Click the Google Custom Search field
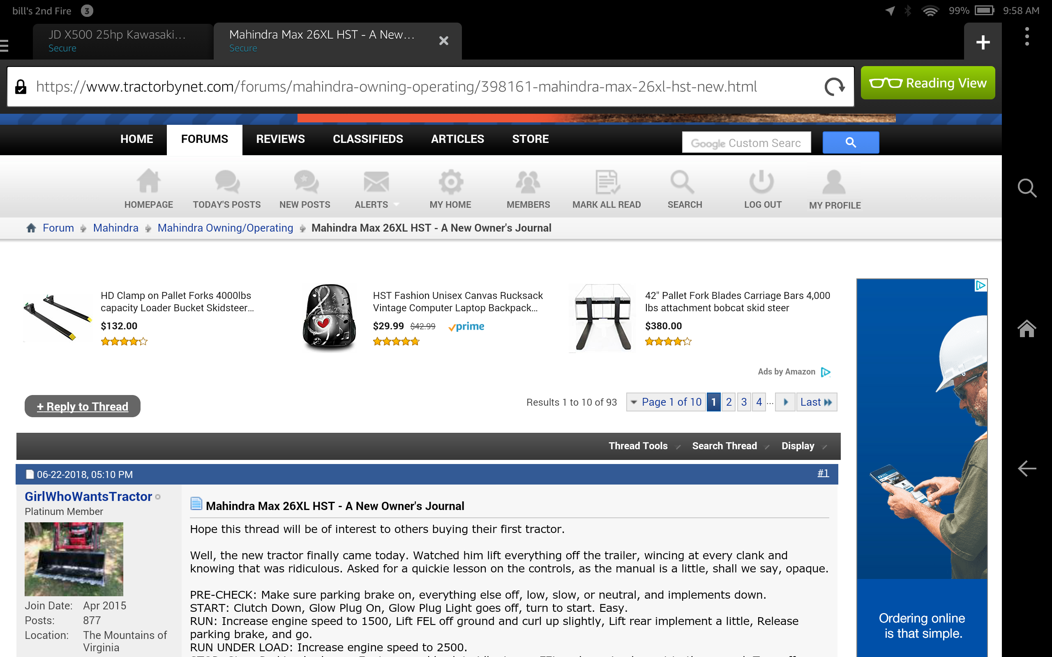 746,142
